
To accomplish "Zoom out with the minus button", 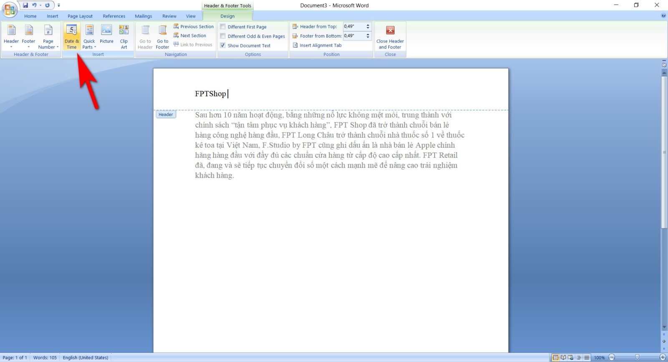I will 612,357.
